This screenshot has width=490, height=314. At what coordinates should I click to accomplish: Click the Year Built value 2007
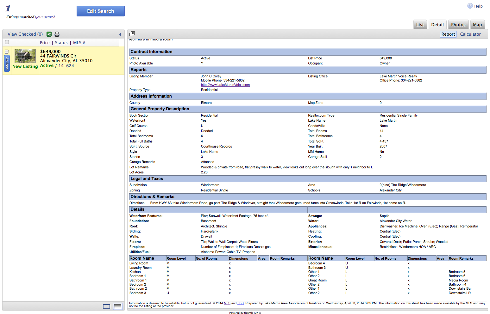[383, 146]
